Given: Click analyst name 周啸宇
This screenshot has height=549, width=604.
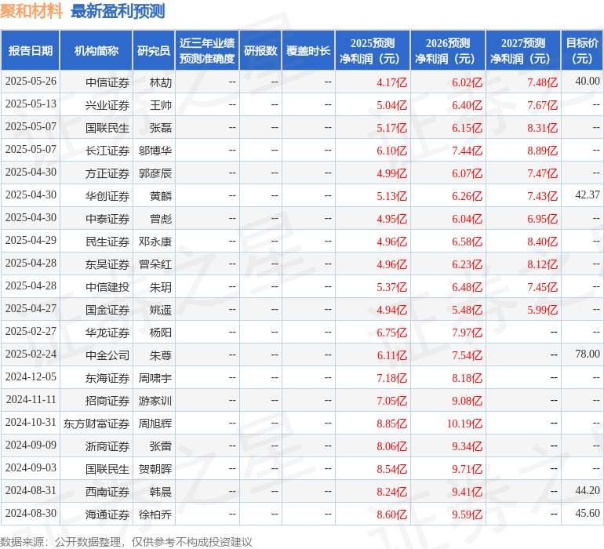Looking at the screenshot, I should (155, 378).
